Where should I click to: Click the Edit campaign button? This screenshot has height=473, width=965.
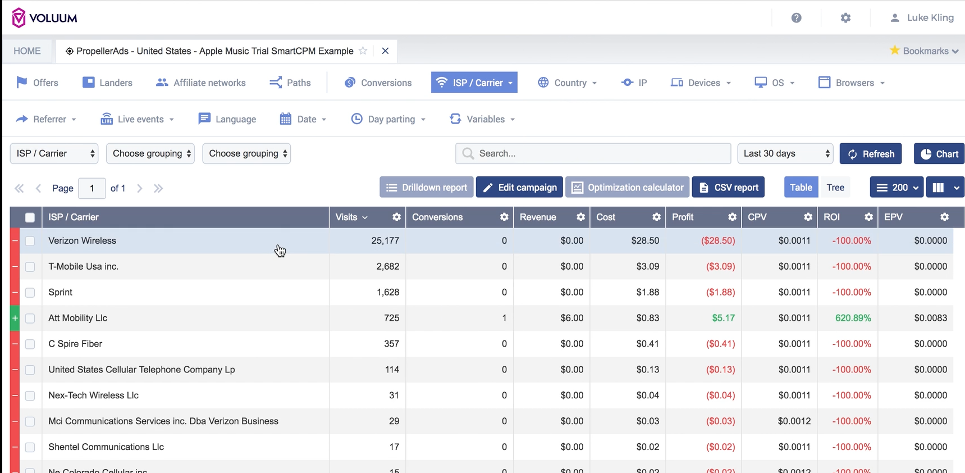(x=519, y=188)
